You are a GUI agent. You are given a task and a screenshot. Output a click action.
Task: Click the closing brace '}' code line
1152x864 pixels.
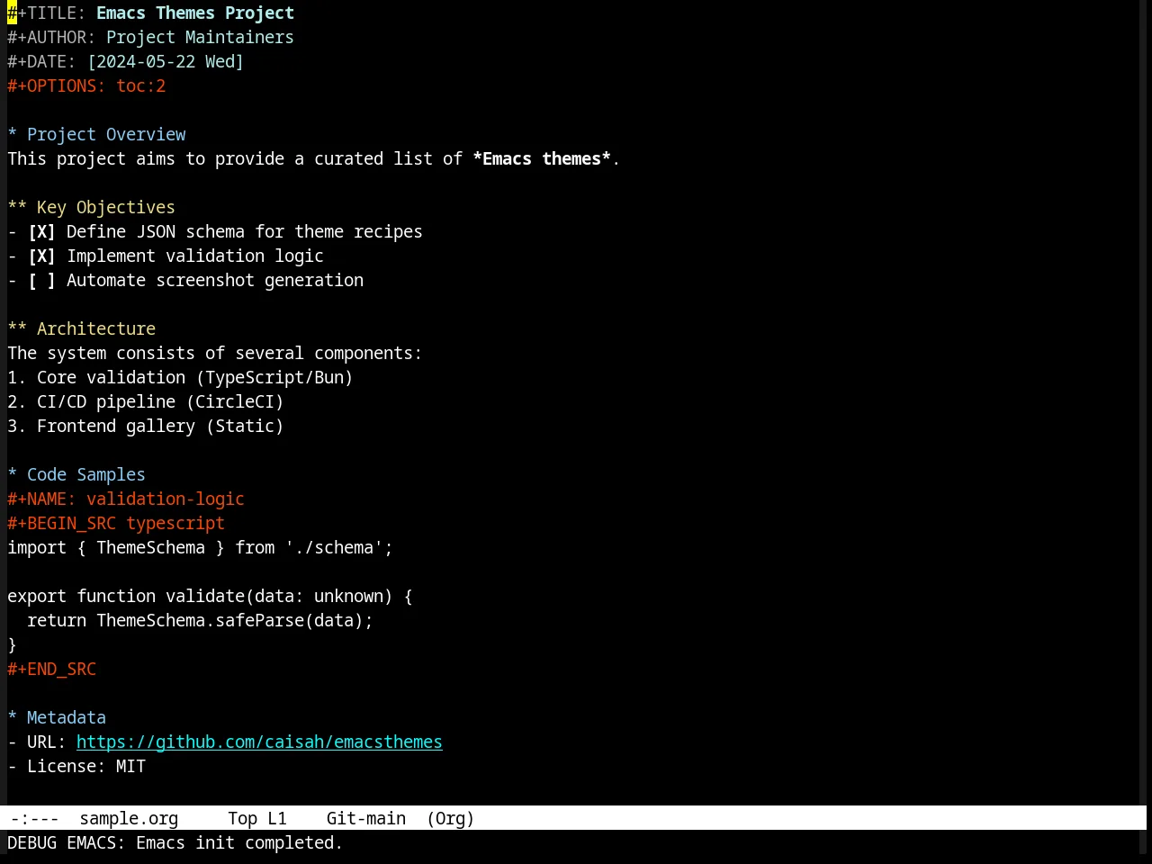tap(12, 644)
